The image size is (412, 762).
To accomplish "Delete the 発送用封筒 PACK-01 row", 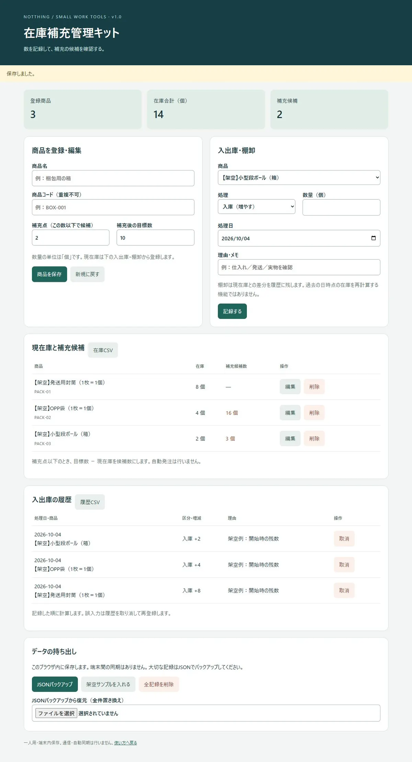I will tap(314, 387).
